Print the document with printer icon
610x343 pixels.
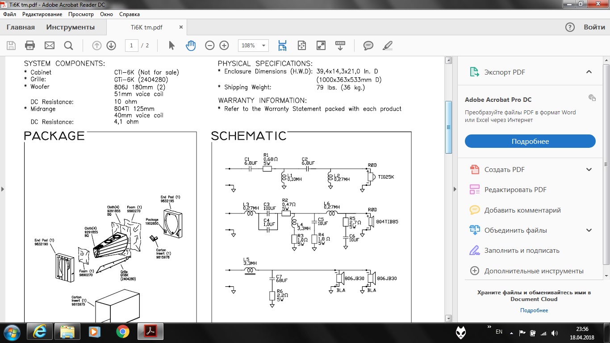click(x=30, y=45)
